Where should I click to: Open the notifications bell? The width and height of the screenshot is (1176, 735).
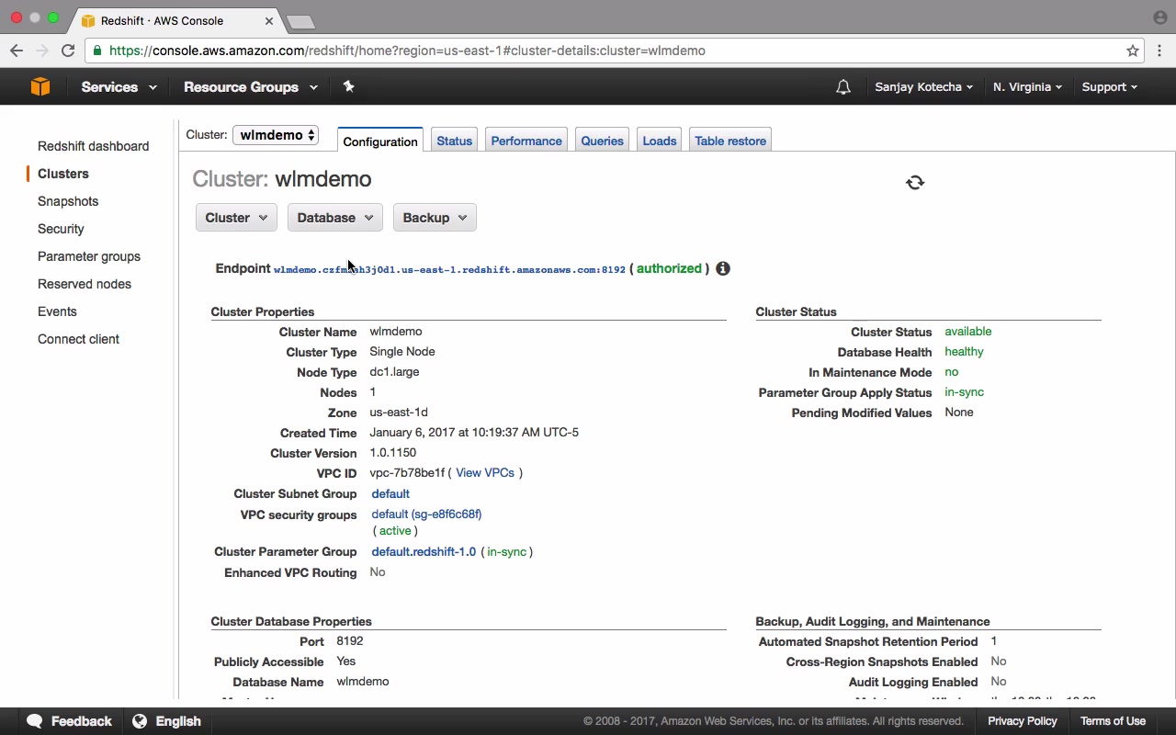point(842,87)
